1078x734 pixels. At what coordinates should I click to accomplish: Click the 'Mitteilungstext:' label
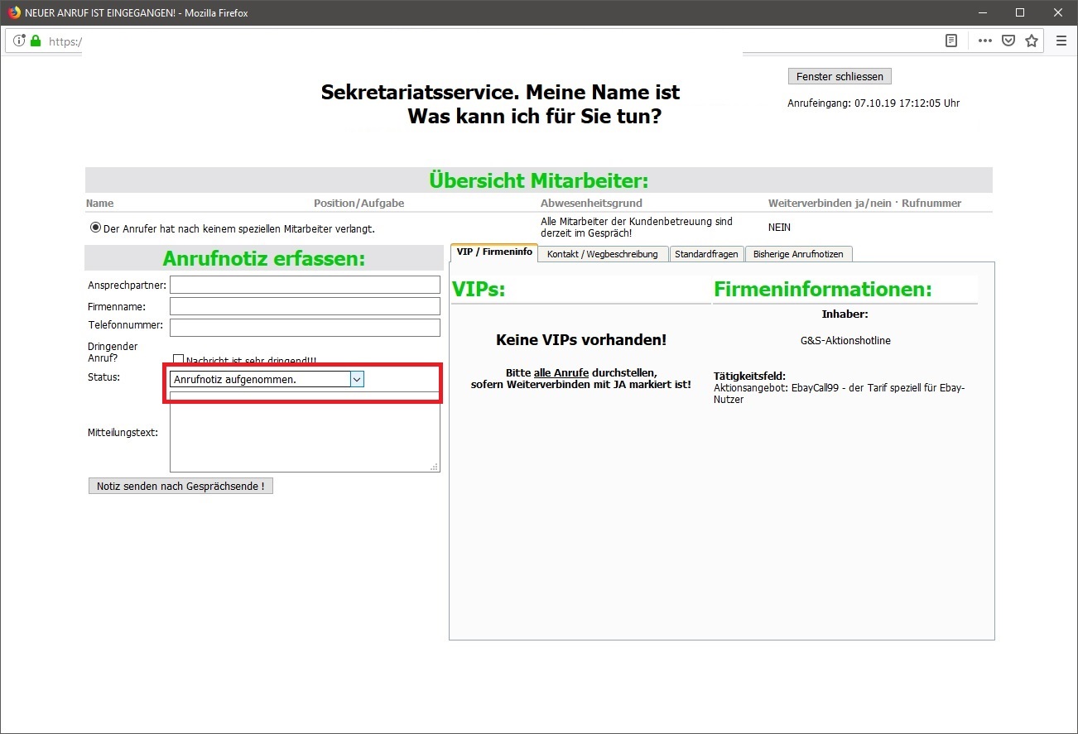123,432
